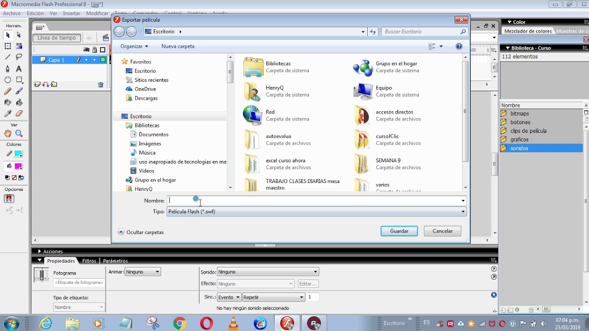Select the Pen tool

pos(8,68)
